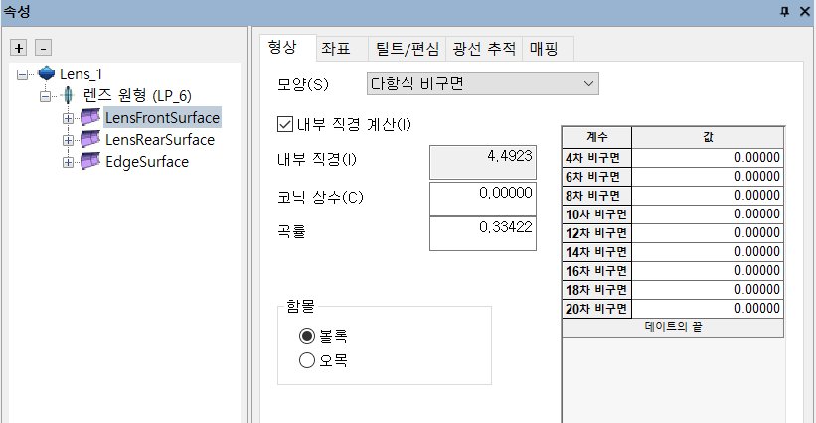
Task: Click the 계수 column header
Action: coord(597,137)
